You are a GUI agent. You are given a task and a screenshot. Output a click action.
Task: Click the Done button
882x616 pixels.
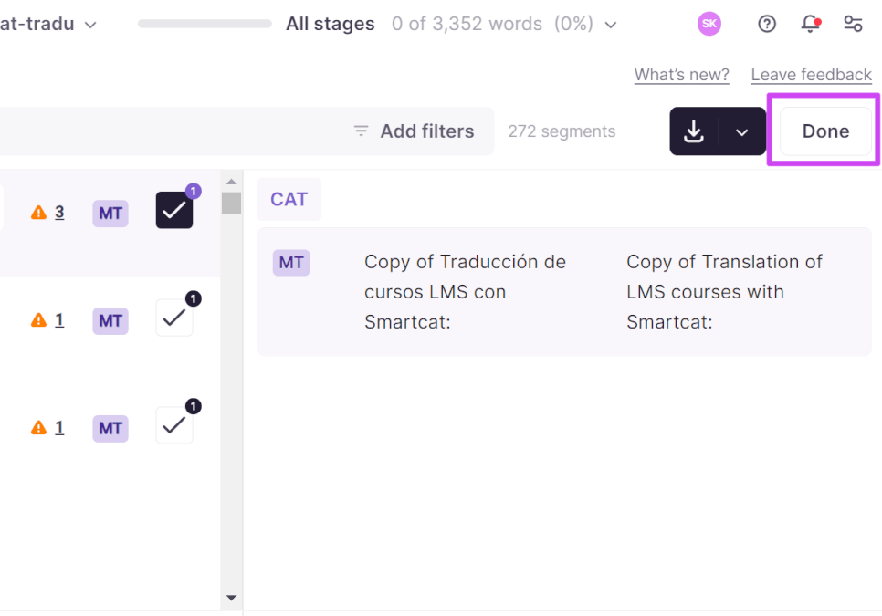(x=825, y=131)
